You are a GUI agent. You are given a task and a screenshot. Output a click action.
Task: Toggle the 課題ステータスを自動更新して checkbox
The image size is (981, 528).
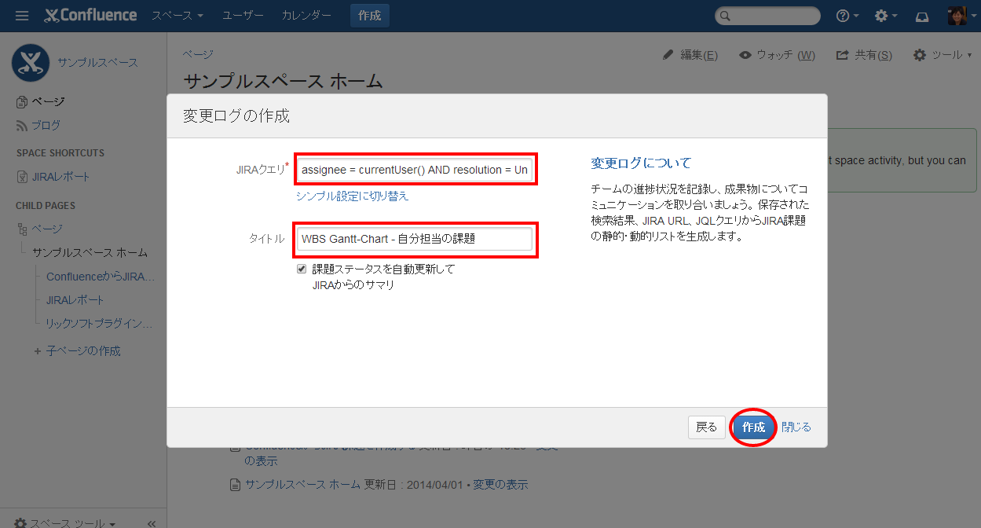302,269
